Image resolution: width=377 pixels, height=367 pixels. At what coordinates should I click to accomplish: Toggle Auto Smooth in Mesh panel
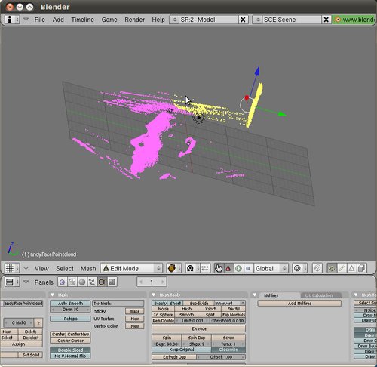tap(70, 304)
